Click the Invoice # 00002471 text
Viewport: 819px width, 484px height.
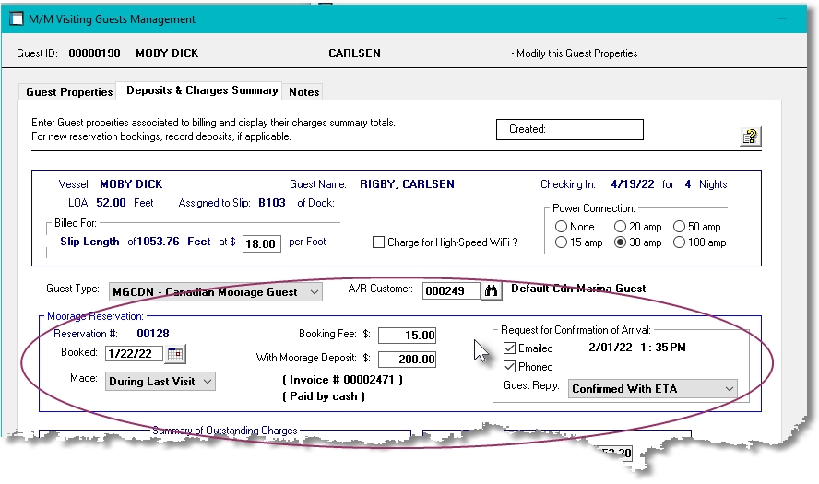[343, 380]
